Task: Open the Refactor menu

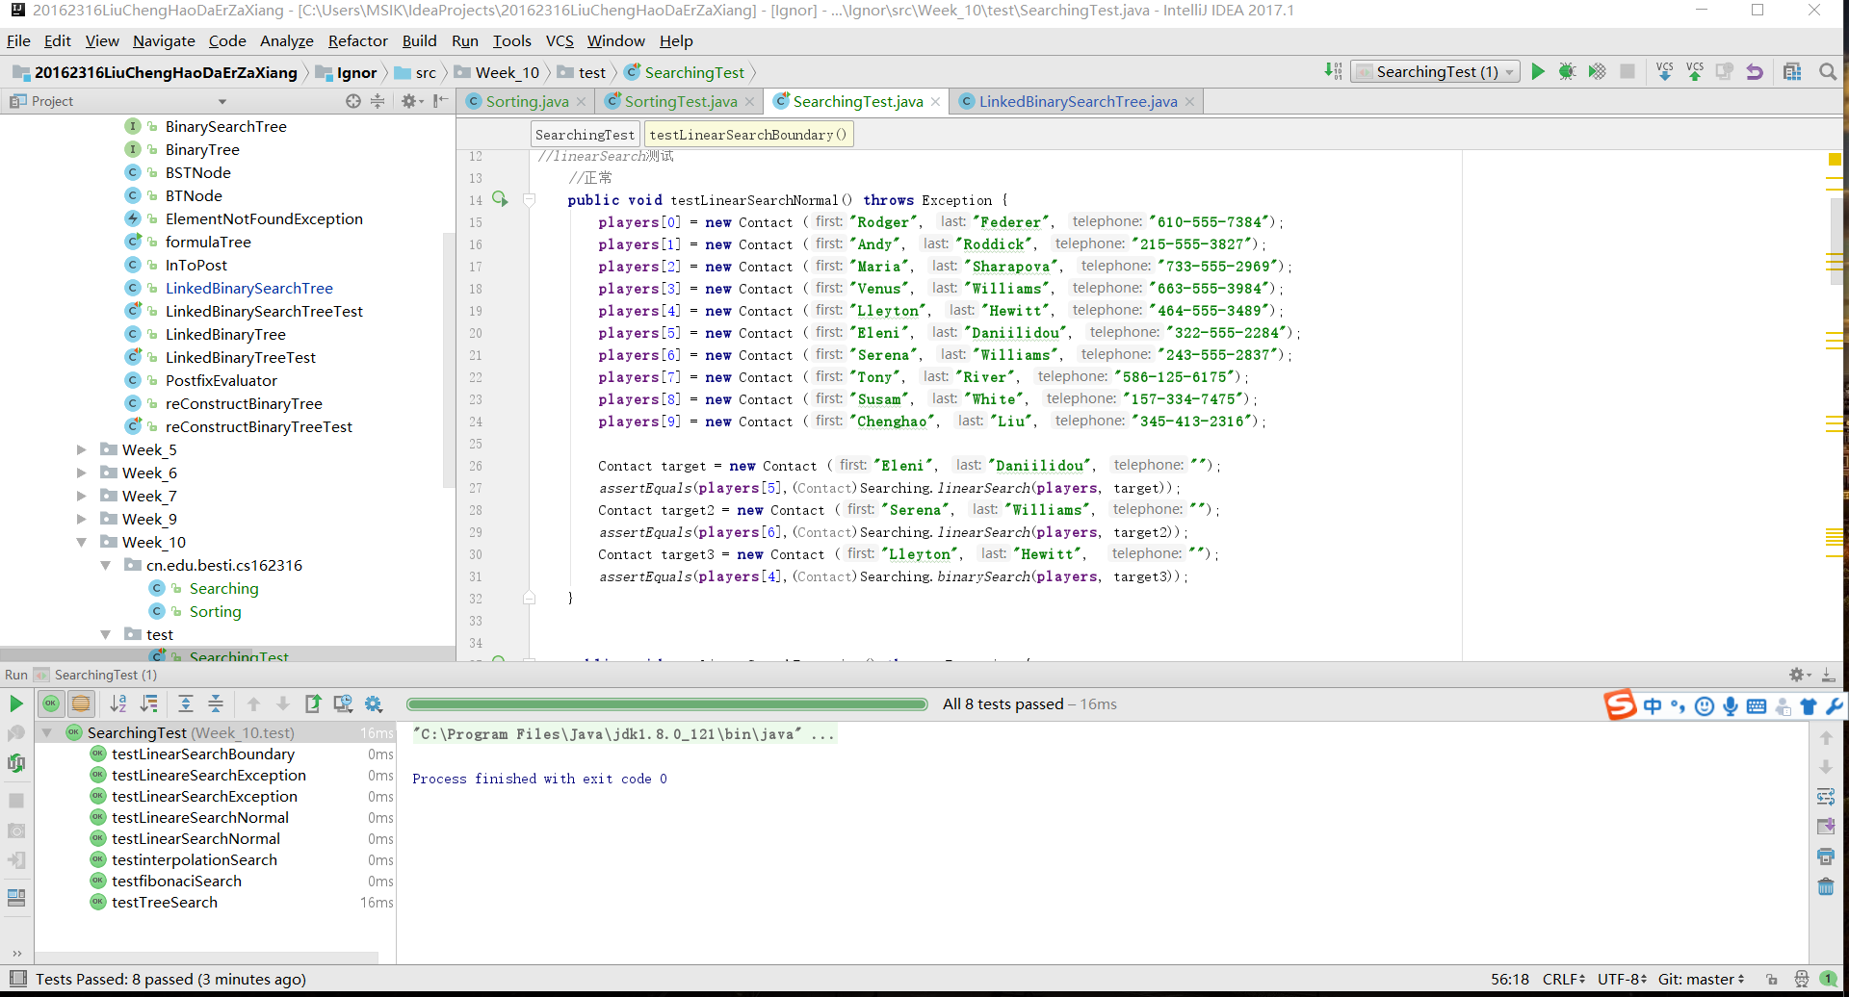Action: [x=357, y=40]
